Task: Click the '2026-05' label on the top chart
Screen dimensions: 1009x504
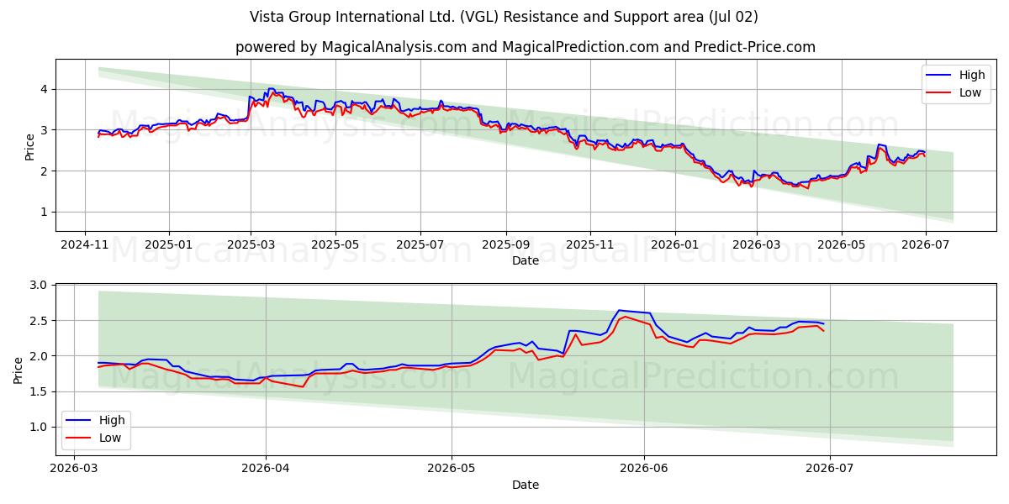Action: pos(842,245)
